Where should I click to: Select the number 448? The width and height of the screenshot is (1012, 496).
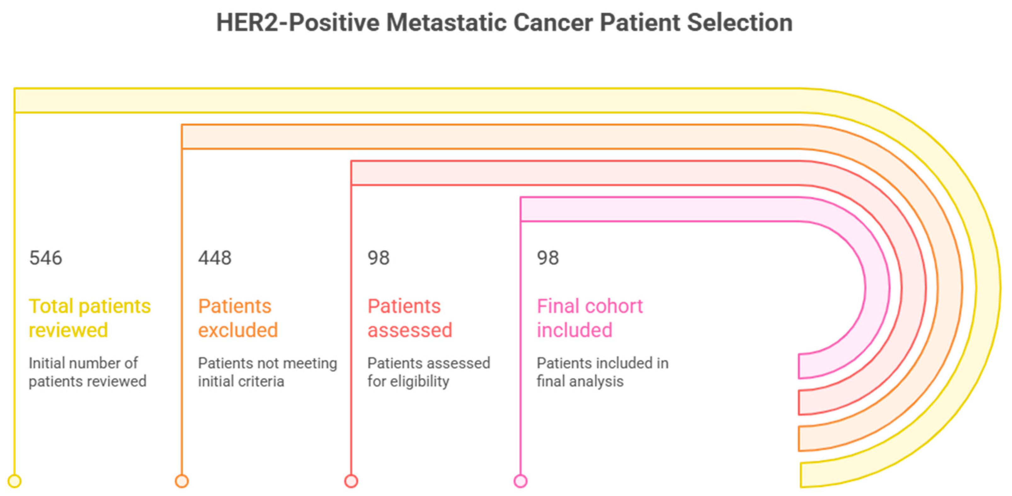pyautogui.click(x=215, y=258)
